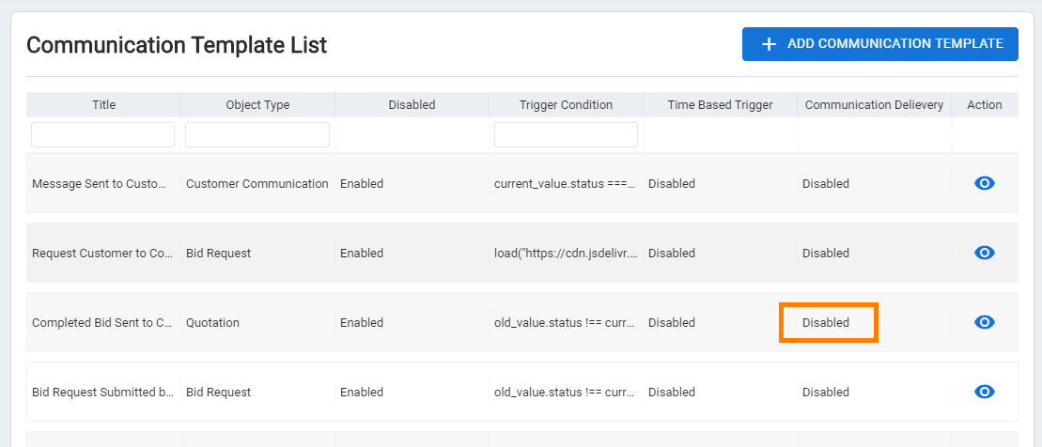Image resolution: width=1042 pixels, height=447 pixels.
Task: Click Communication Delievery value in Completed Bid row
Action: [826, 323]
